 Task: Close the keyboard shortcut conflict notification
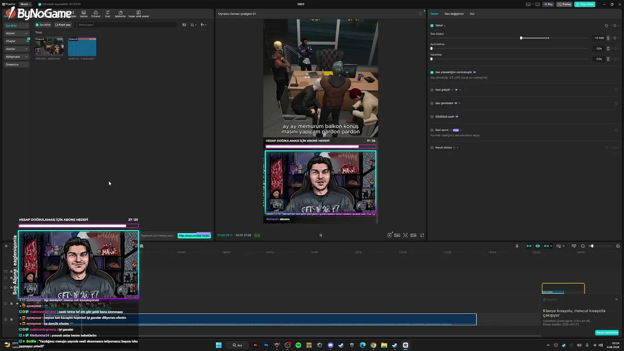[616, 299]
